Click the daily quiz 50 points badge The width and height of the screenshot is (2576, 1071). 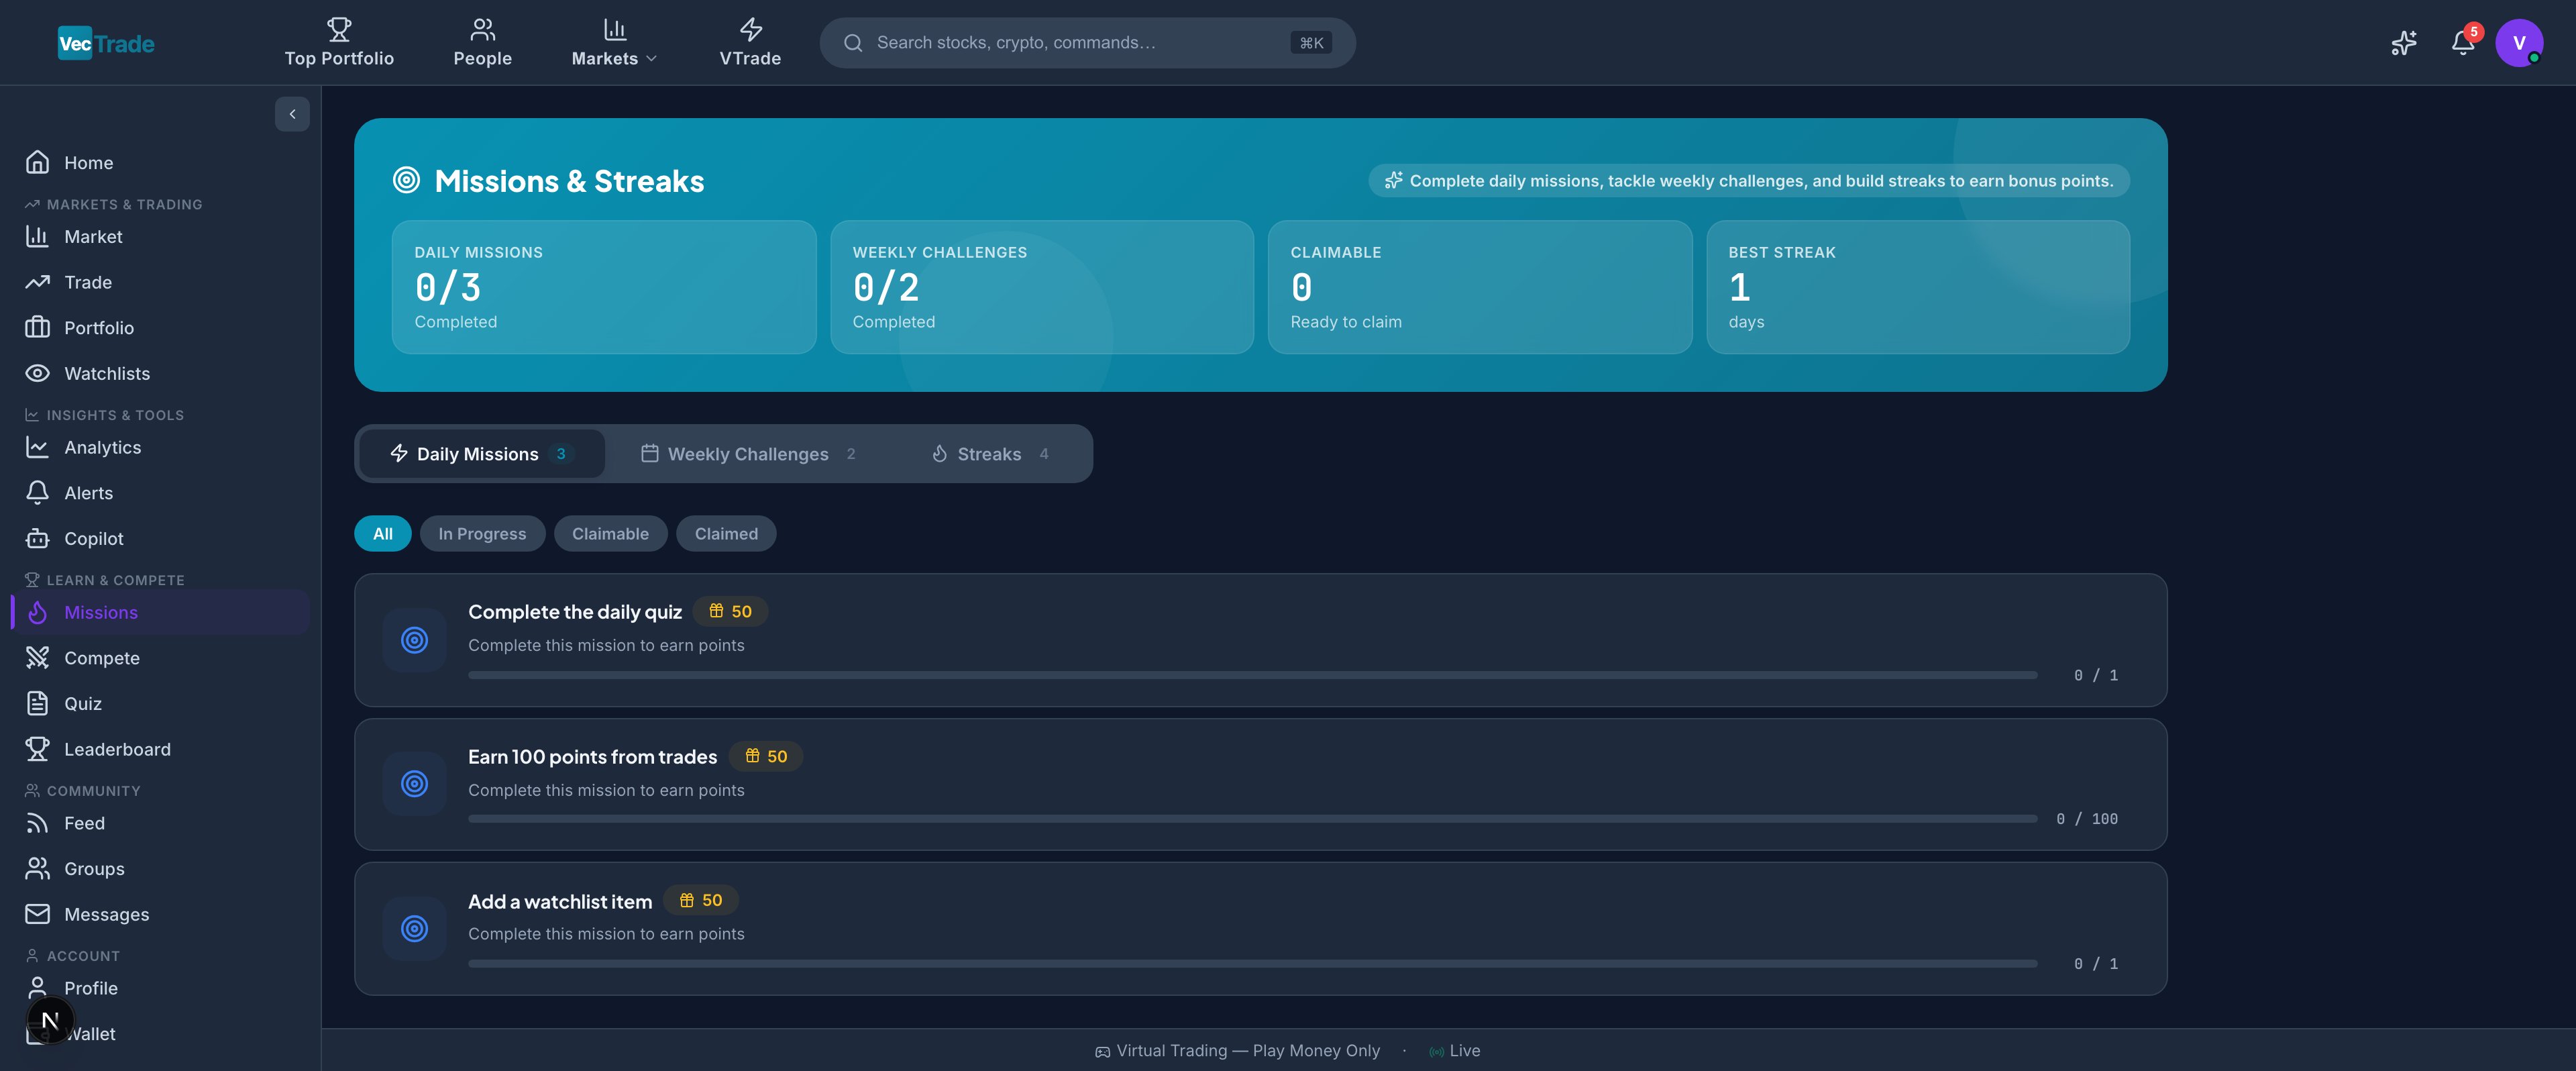tap(730, 611)
